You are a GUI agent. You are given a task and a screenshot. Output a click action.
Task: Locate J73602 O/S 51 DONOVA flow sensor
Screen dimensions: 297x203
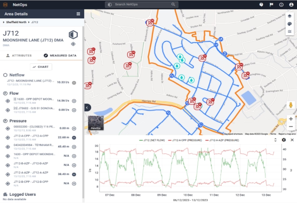pyautogui.click(x=8, y=110)
